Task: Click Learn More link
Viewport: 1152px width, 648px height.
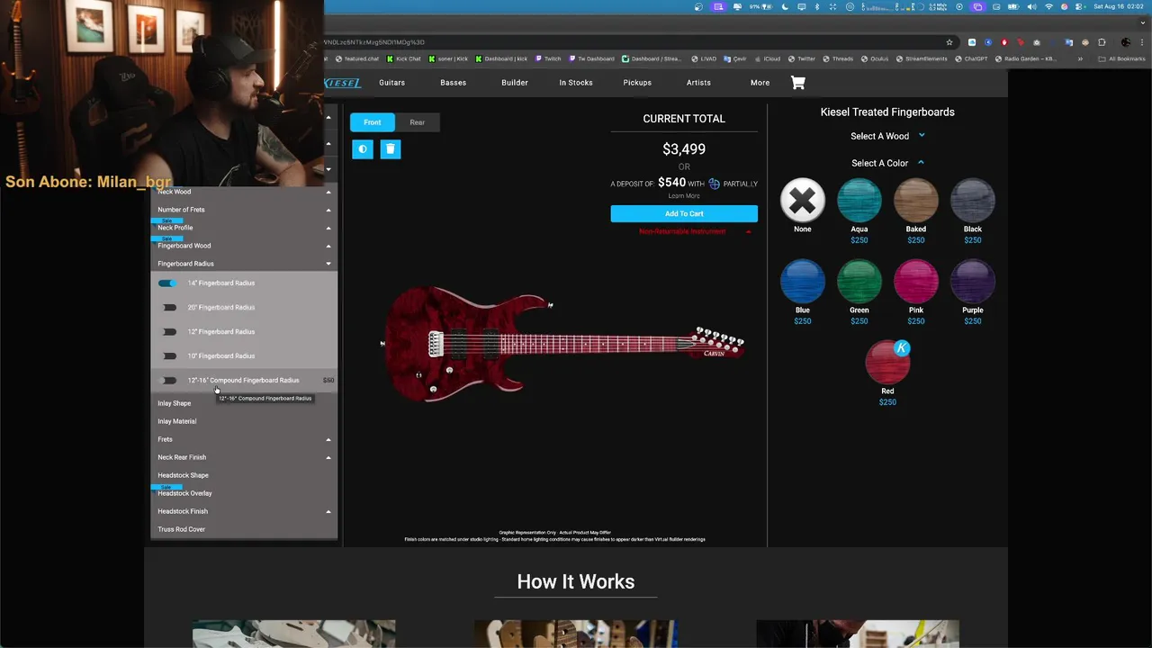Action: (x=684, y=195)
